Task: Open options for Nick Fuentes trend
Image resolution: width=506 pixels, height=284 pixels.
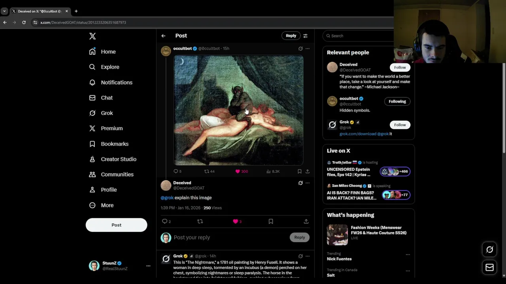Action: click(x=408, y=255)
